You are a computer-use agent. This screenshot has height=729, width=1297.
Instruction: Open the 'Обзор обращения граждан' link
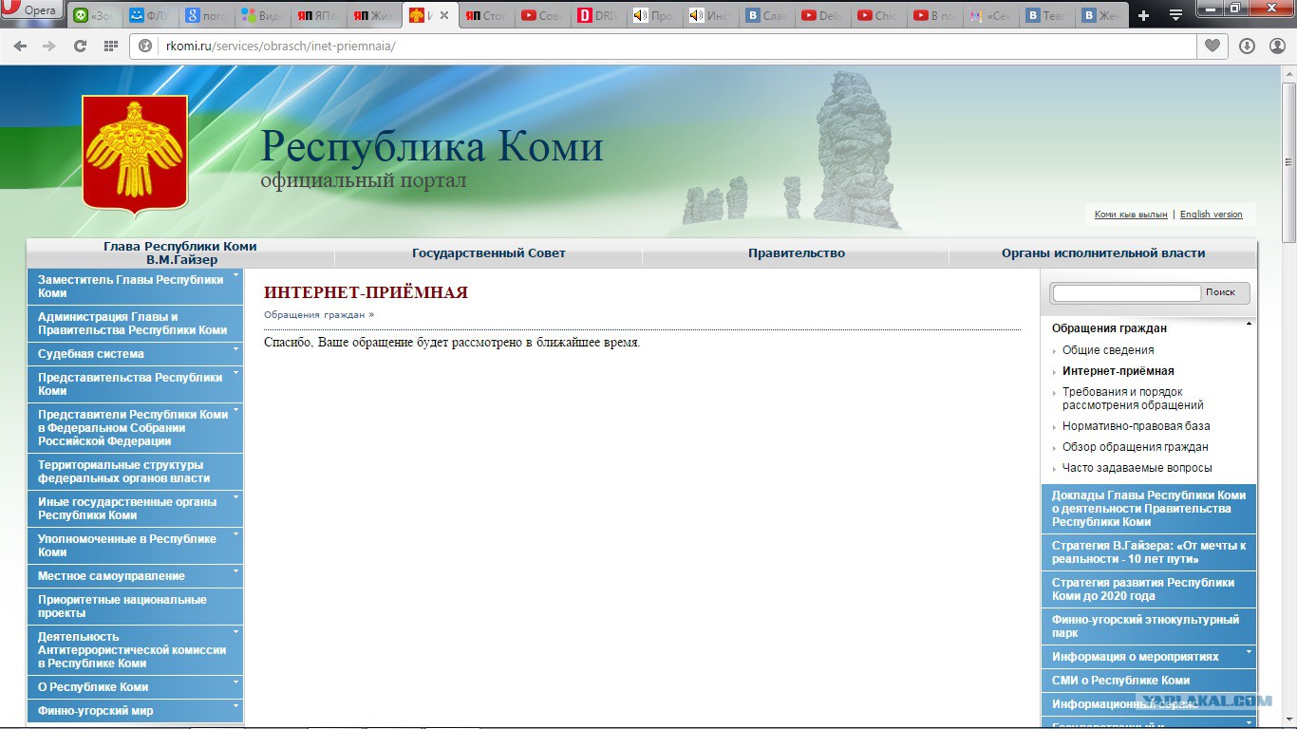(x=1136, y=447)
